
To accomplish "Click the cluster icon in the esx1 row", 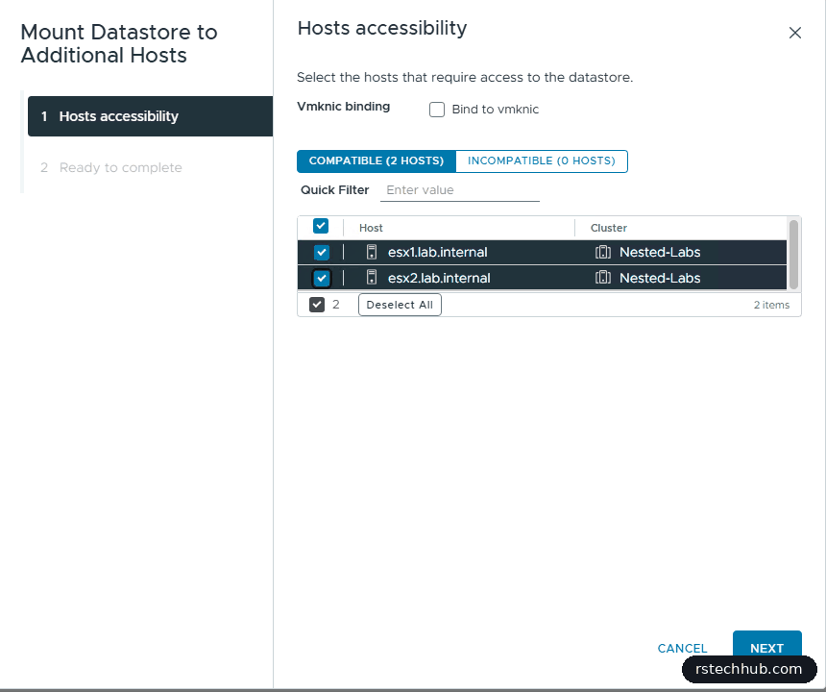I will (602, 252).
